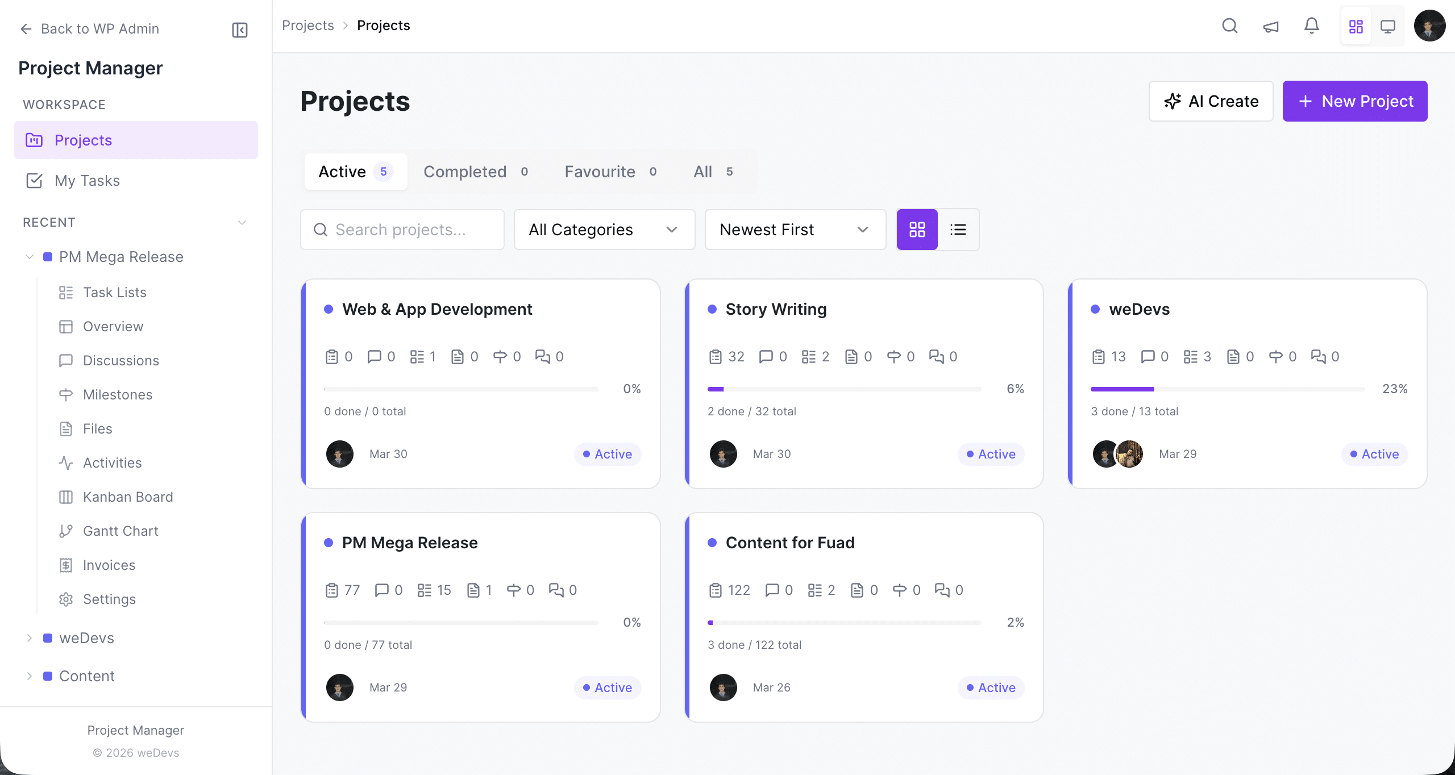Open the Content for Fuad project title

pos(790,543)
